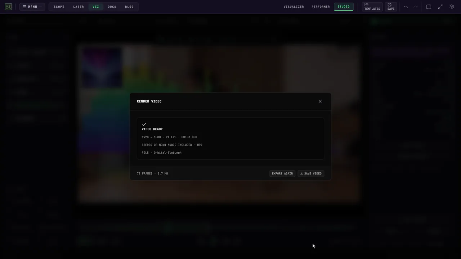Switch to PERFORMER mode
Image resolution: width=461 pixels, height=259 pixels.
point(321,7)
